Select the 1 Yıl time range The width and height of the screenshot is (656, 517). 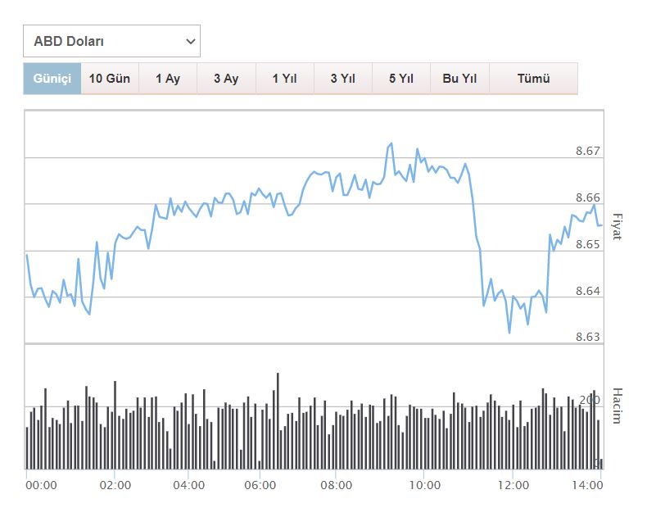[x=284, y=79]
